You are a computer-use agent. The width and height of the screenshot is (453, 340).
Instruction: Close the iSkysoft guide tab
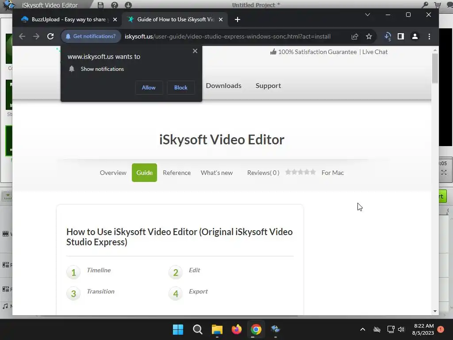coord(221,19)
